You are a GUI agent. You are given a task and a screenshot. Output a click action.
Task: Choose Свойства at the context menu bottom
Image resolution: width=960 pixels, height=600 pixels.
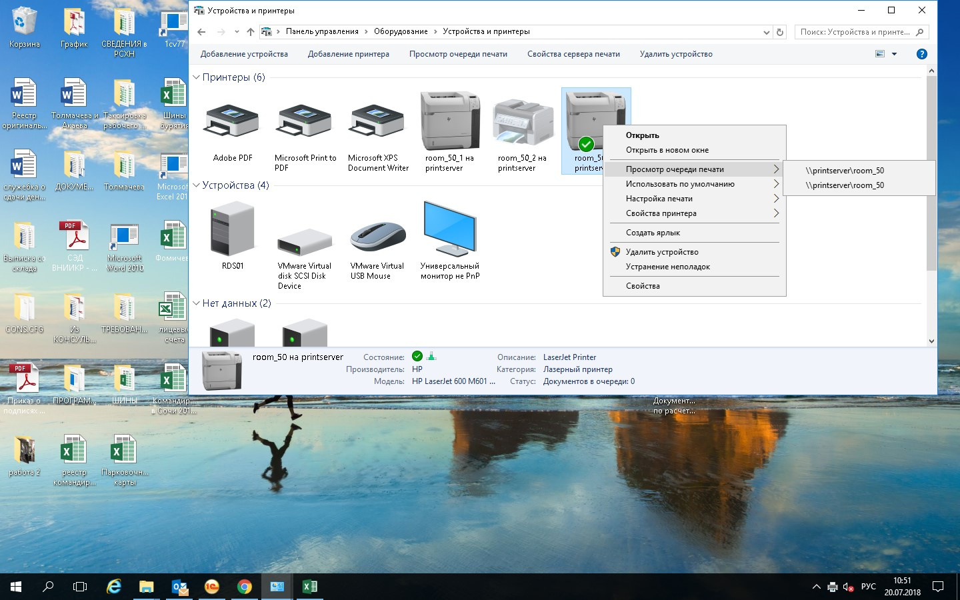pyautogui.click(x=694, y=286)
